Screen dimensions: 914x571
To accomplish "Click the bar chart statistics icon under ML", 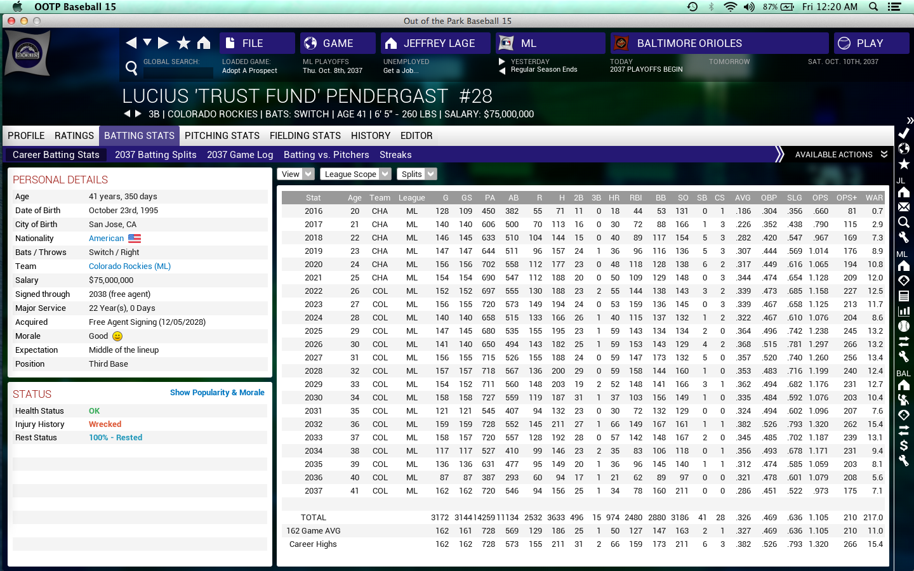I will point(904,311).
